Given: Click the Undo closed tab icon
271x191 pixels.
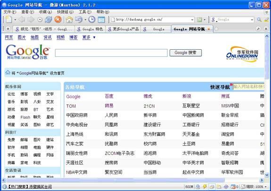Looking at the screenshot, I should 79,19.
